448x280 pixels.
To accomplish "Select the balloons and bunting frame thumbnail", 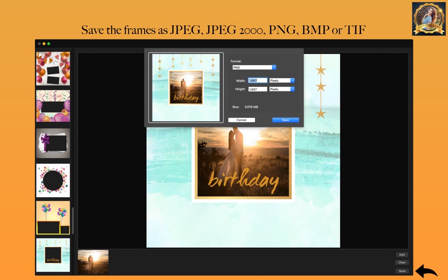I will [53, 68].
